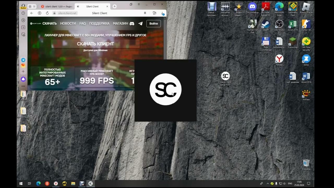The width and height of the screenshot is (334, 188).
Task: Open the Yandex home button in address bar
Action: pos(39,13)
